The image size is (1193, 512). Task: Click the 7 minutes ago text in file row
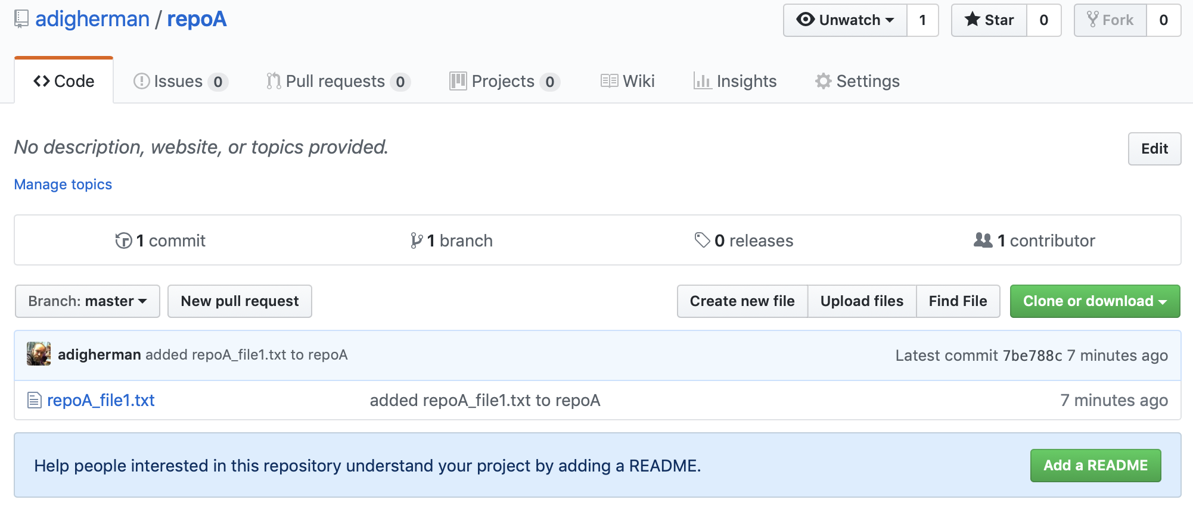click(1114, 400)
